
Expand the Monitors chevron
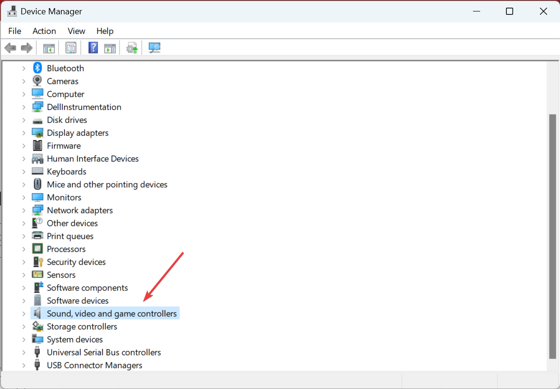pos(23,197)
